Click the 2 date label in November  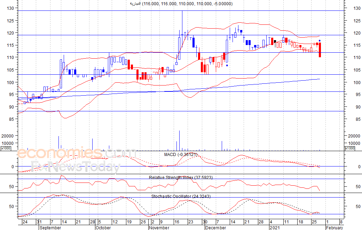click(153, 222)
